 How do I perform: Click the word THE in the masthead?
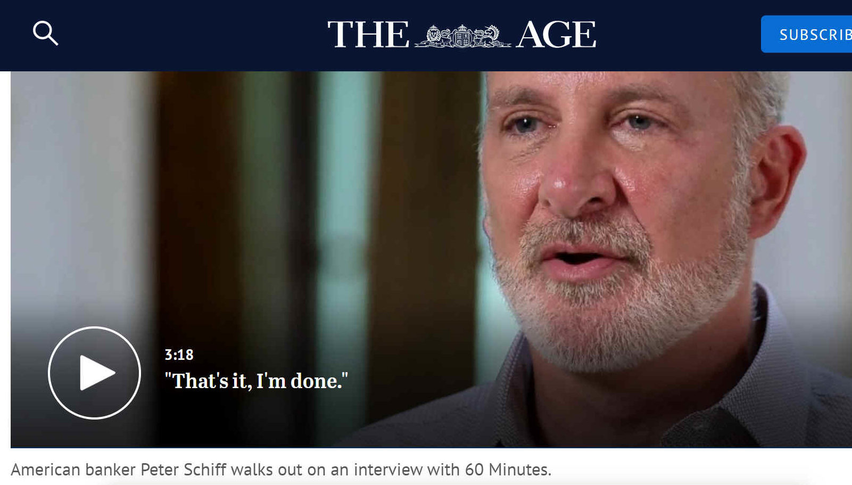[x=368, y=35]
